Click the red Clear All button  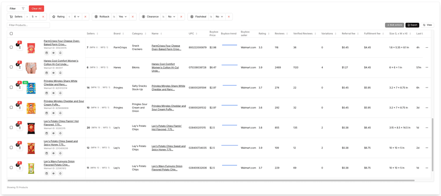[37, 8]
